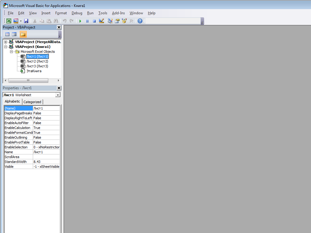Open Object Browser toolbar icon
This screenshot has height=233, width=311.
(x=124, y=21)
